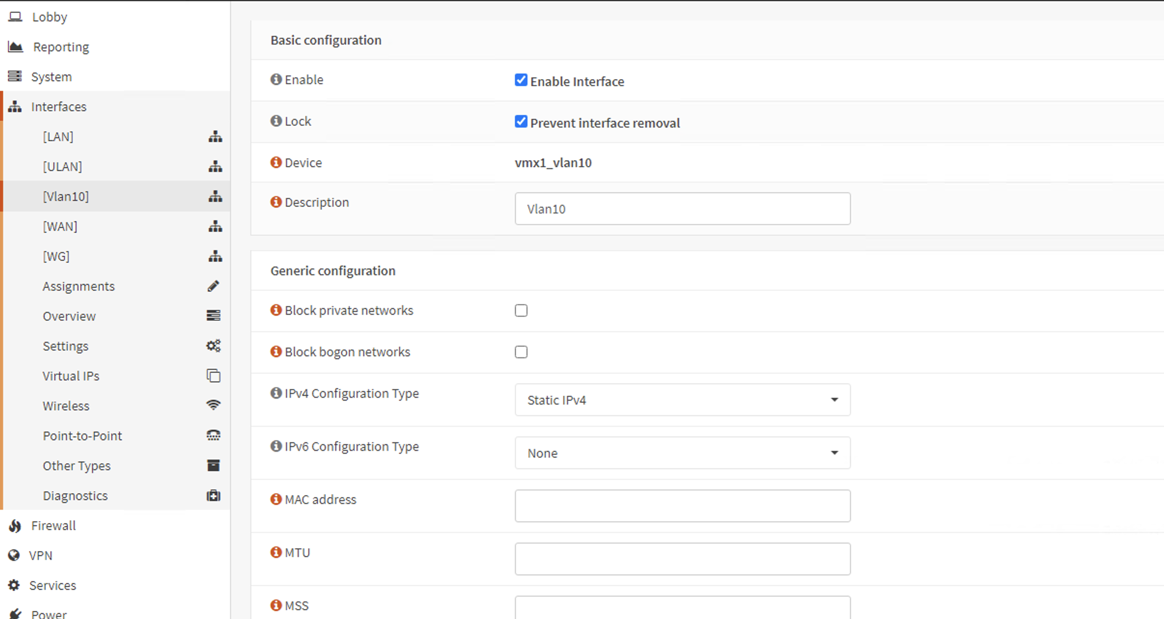Click the Point-to-Point phone icon
This screenshot has width=1164, height=619.
tap(213, 436)
